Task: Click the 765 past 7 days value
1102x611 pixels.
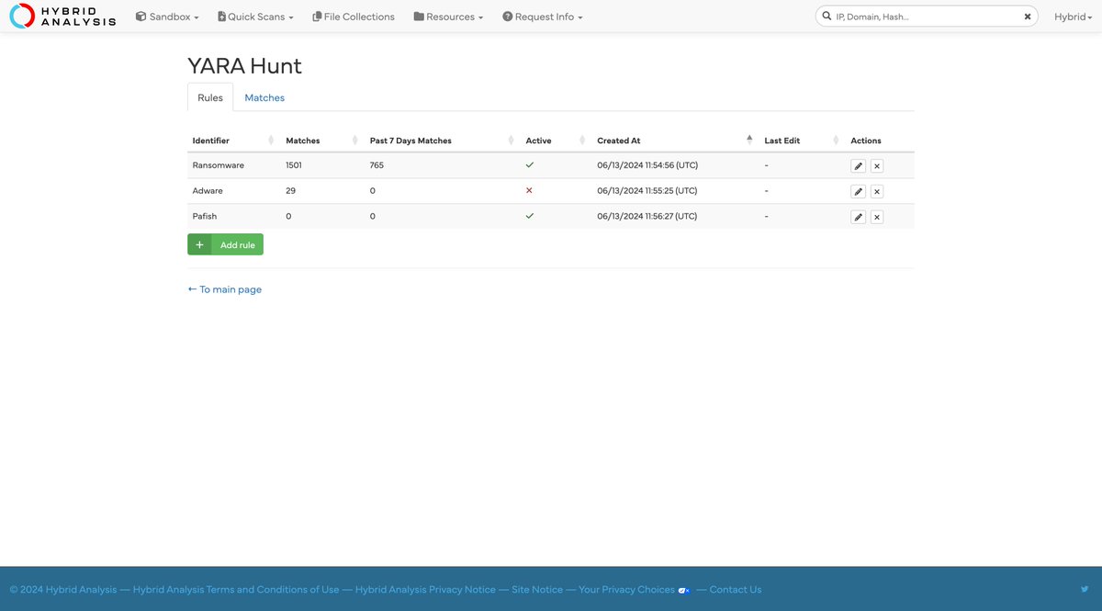Action: coord(377,165)
